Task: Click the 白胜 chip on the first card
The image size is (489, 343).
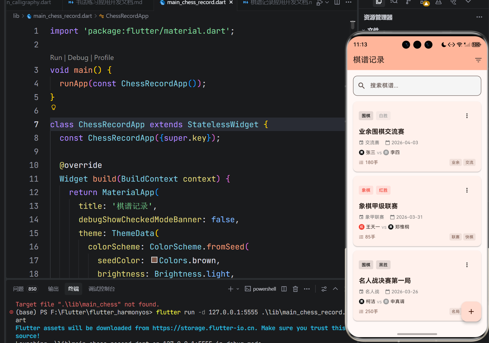Action: (x=383, y=116)
